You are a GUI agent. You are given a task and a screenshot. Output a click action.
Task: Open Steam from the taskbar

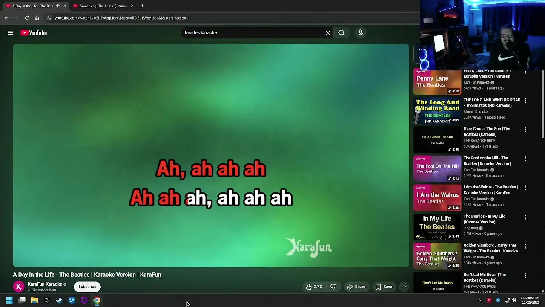(59, 300)
